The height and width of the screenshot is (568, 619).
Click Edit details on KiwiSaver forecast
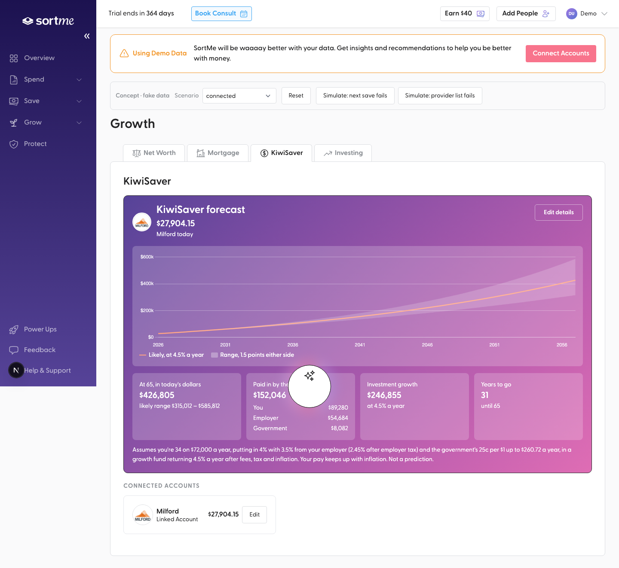(559, 213)
